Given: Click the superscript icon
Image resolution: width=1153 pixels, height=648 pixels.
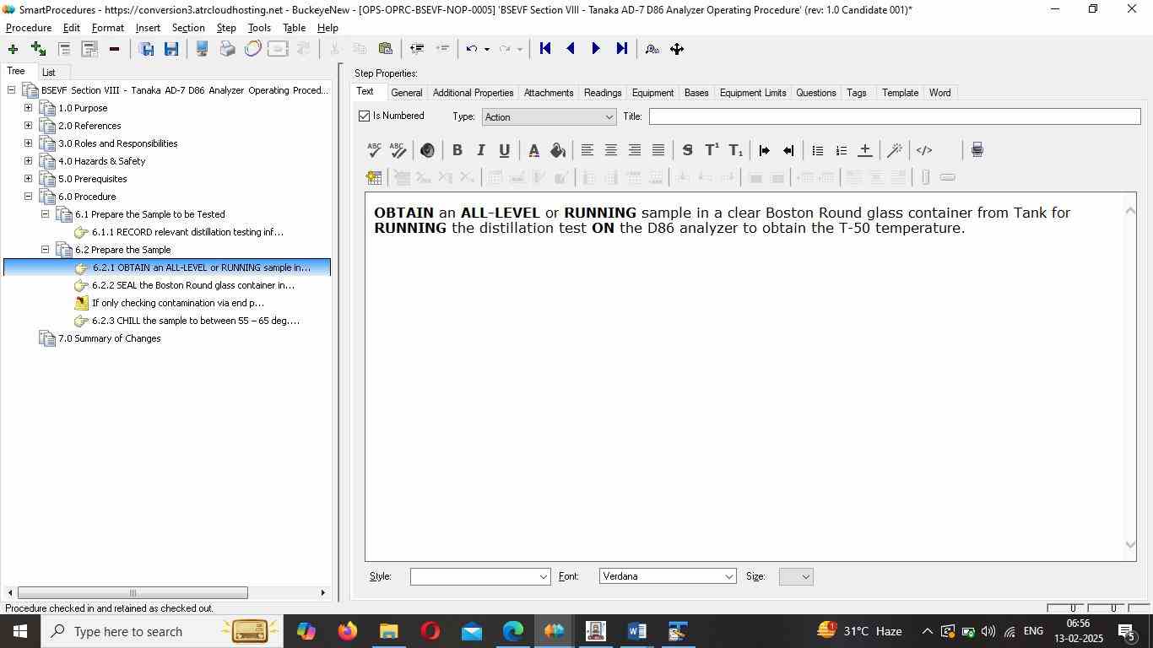Looking at the screenshot, I should coord(712,150).
